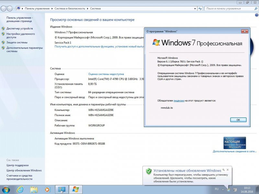Go to Панель управления in the address breadcrumb

click(x=37, y=9)
